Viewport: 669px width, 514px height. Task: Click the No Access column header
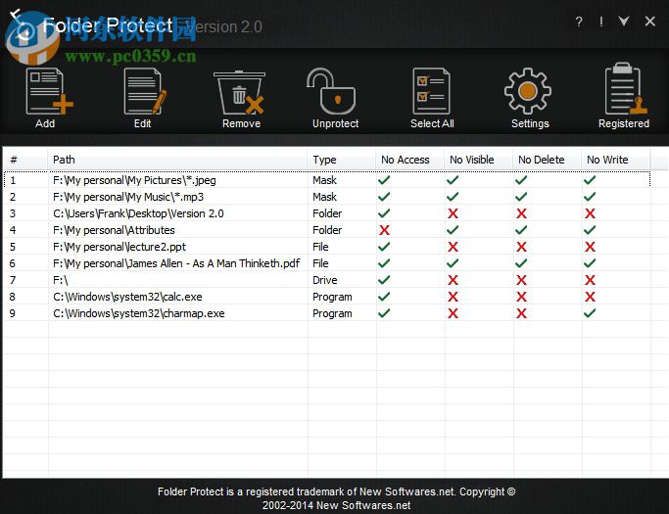[410, 160]
